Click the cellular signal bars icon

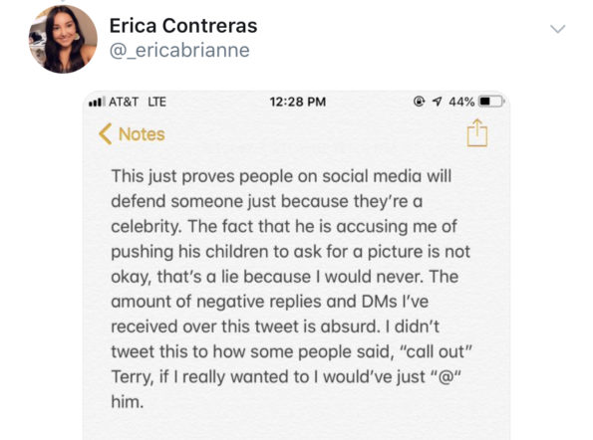coord(97,102)
